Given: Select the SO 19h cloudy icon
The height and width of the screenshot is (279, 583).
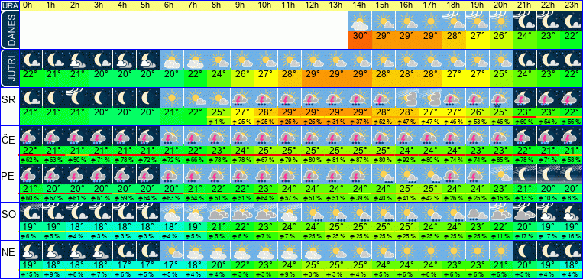Looking at the screenshot, I should pos(478,212).
